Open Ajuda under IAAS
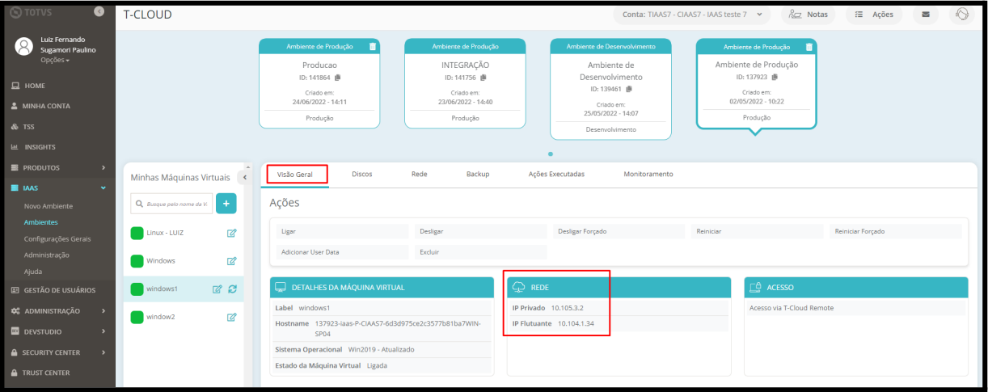This screenshot has height=392, width=988. click(33, 272)
